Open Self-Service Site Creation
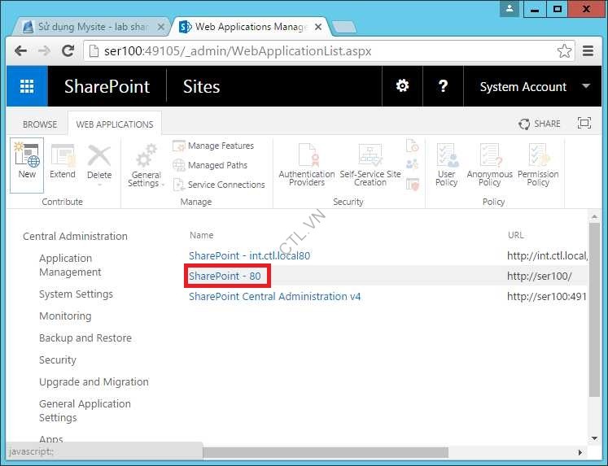Image resolution: width=608 pixels, height=466 pixels. pyautogui.click(x=370, y=165)
